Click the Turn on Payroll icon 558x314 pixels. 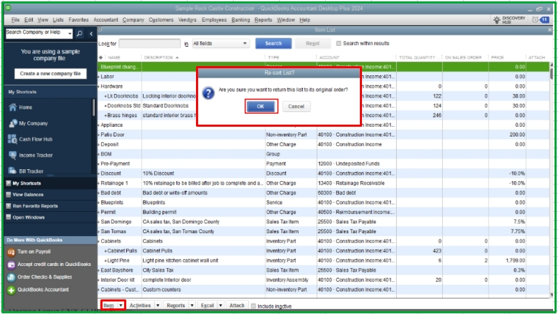tap(12, 252)
